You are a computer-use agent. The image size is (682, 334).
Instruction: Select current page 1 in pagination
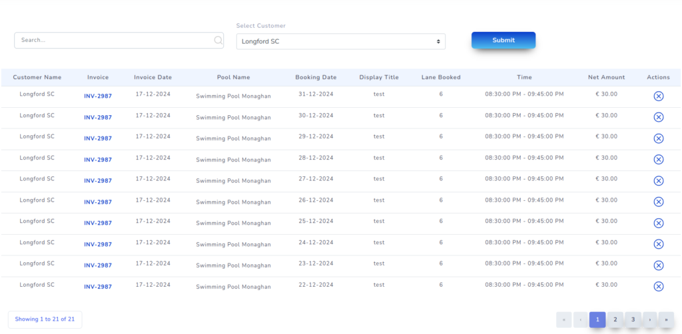[597, 320]
